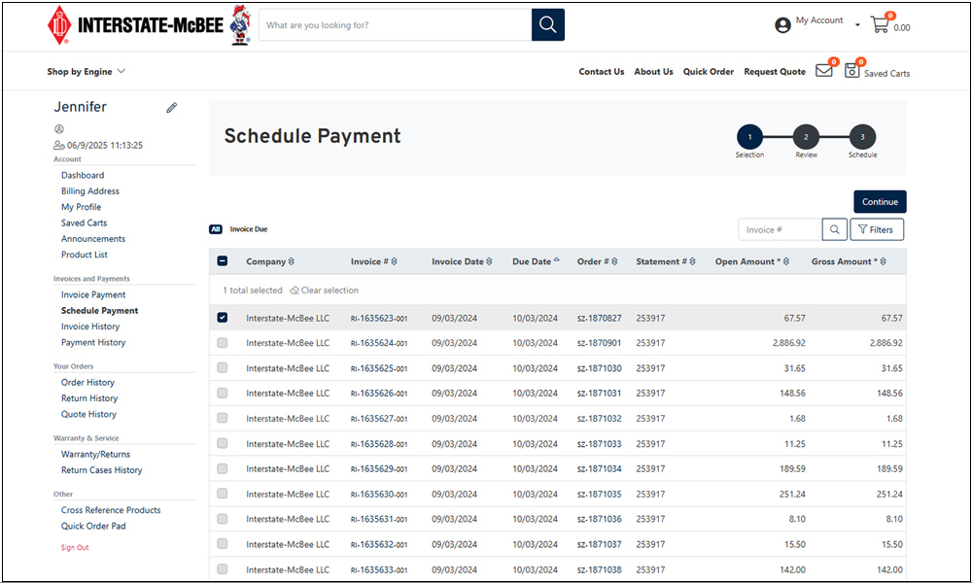Screen dimensions: 972x583
Task: Open Dashboard in sidebar
Action: (83, 175)
